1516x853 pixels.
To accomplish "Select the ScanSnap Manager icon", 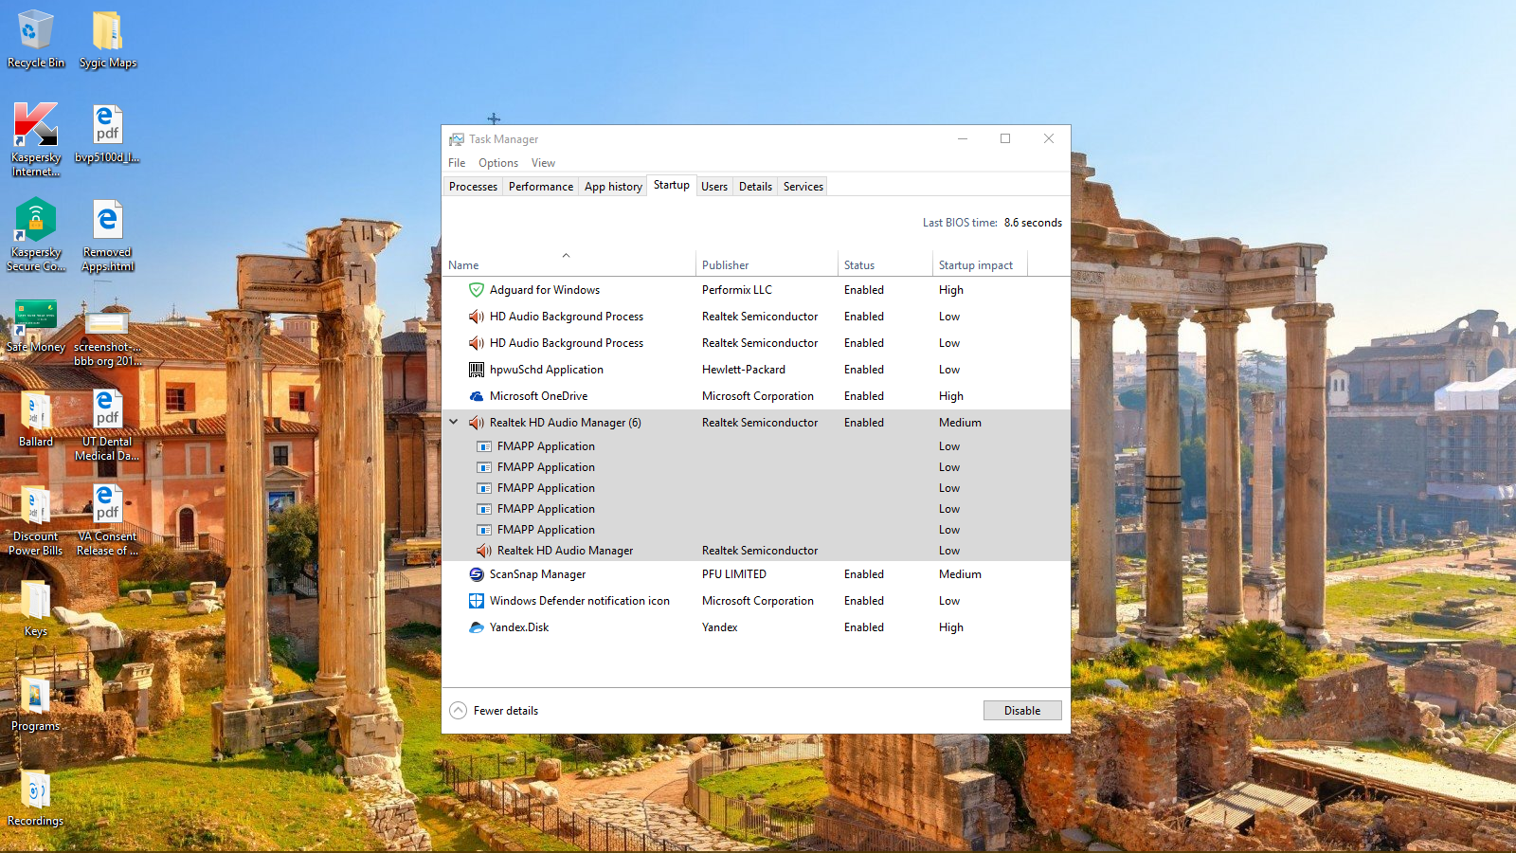I will pos(477,574).
